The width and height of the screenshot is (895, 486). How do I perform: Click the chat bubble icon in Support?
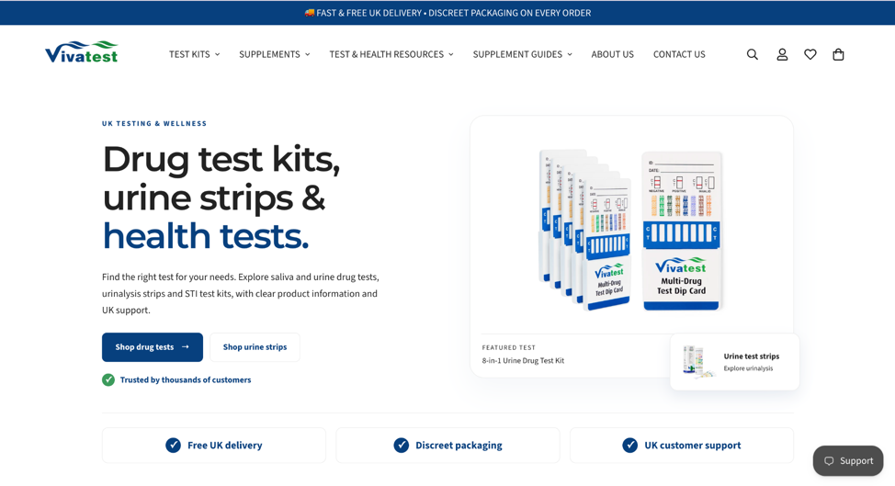pos(830,461)
